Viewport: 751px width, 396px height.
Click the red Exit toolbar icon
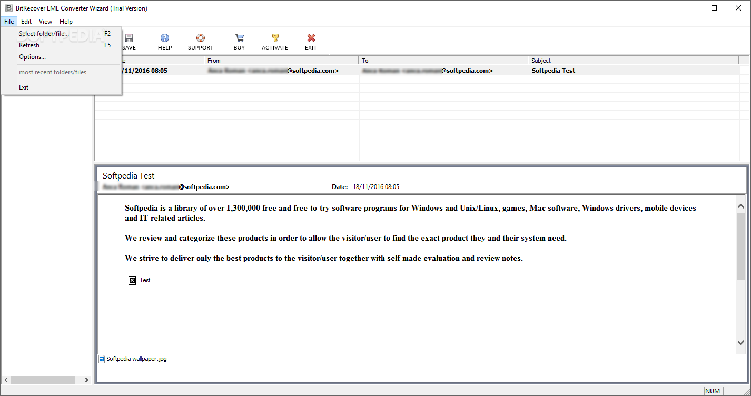tap(311, 38)
